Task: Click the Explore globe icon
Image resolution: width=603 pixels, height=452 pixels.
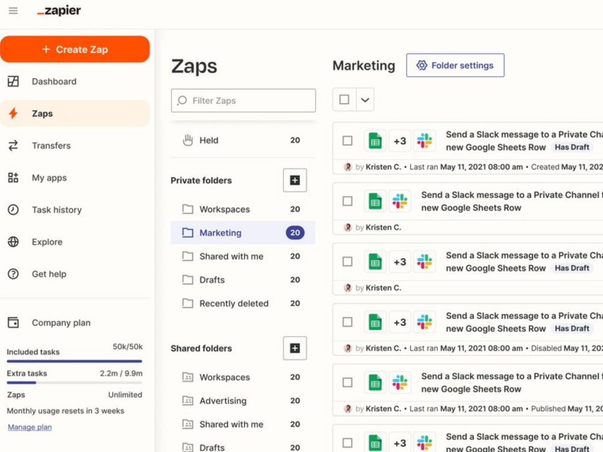Action: point(13,242)
